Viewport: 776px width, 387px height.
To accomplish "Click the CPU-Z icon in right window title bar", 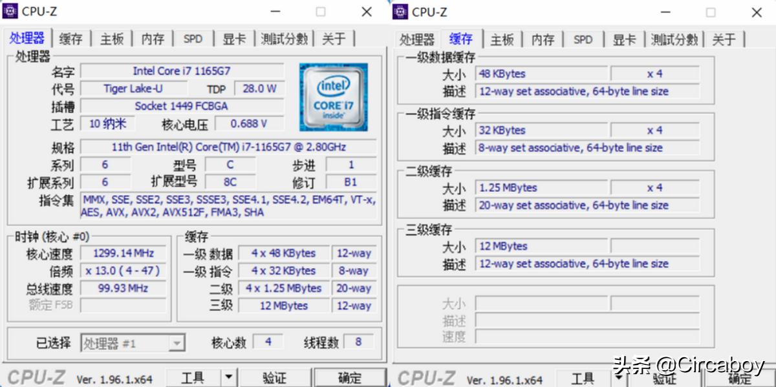I will [x=401, y=12].
